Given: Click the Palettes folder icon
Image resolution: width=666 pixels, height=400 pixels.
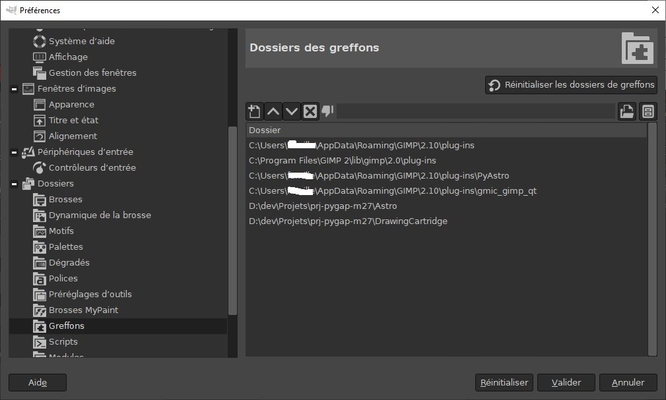Looking at the screenshot, I should (40, 247).
